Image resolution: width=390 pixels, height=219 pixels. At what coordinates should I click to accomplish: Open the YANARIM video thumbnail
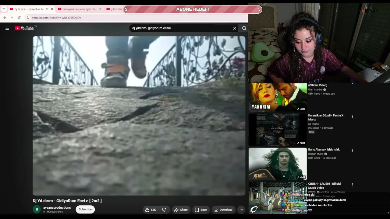pos(278,97)
